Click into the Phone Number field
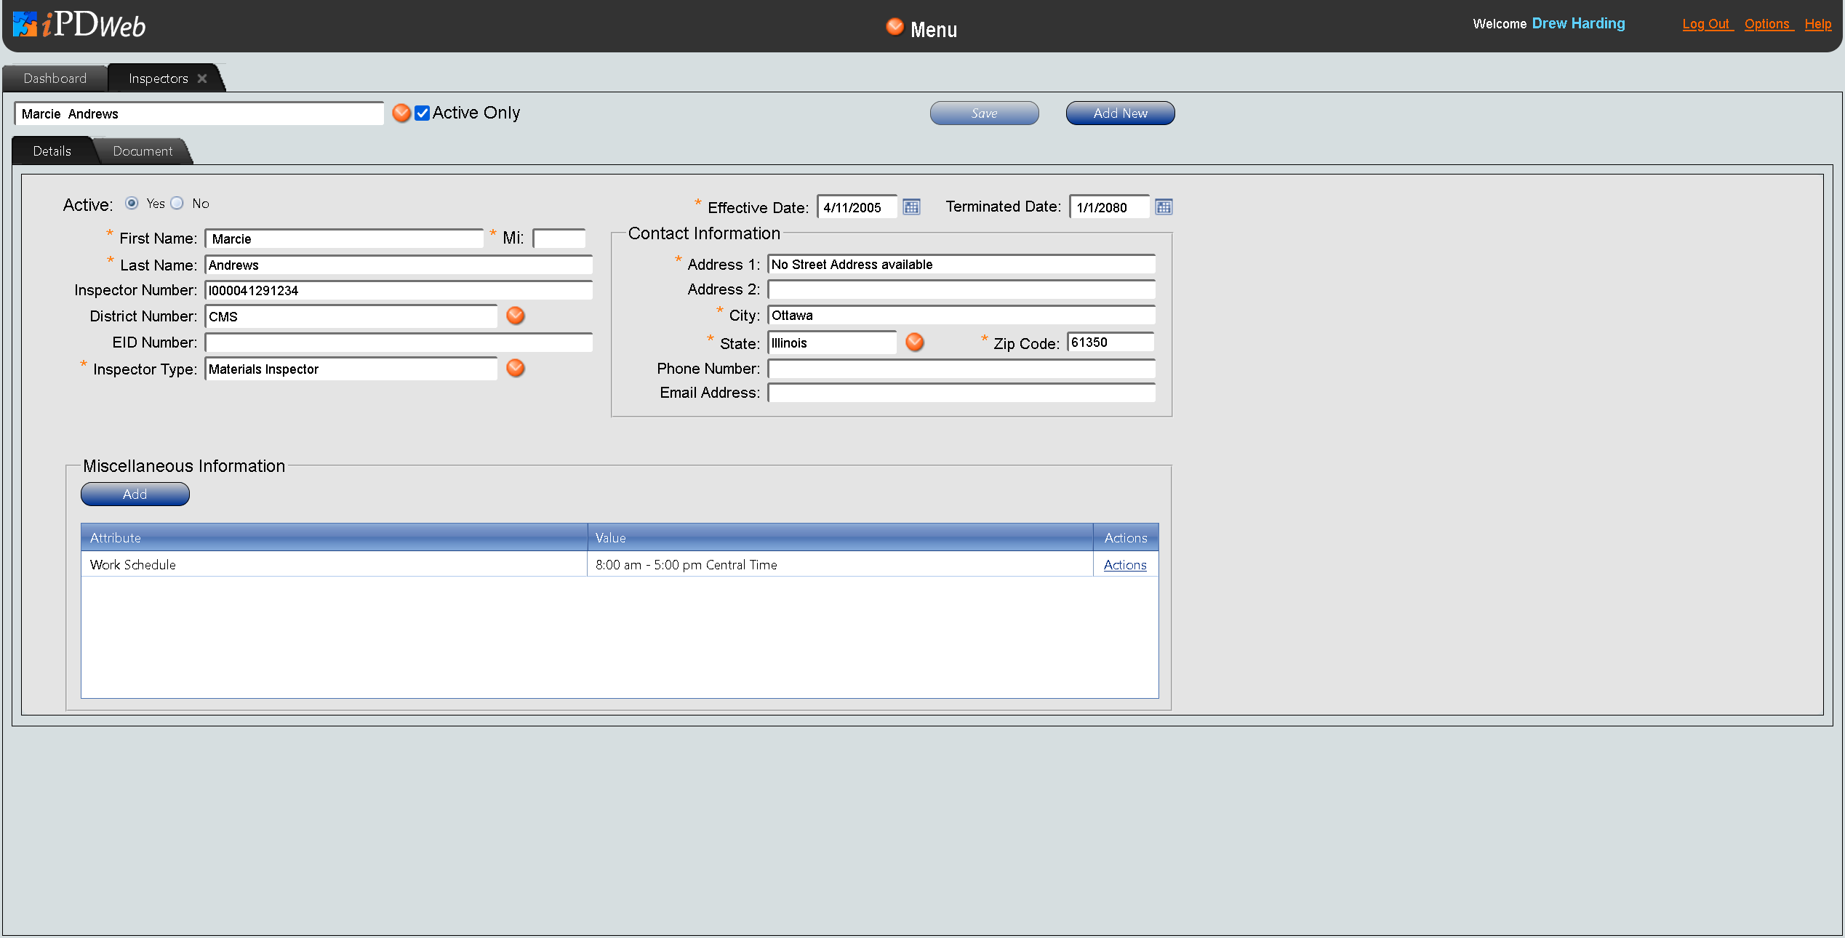The image size is (1845, 938). pos(961,369)
